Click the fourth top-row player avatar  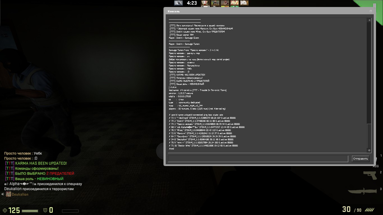pos(234,3)
